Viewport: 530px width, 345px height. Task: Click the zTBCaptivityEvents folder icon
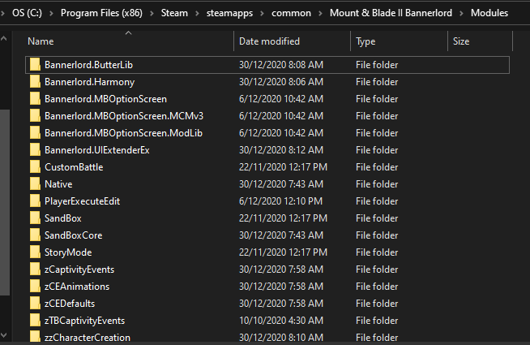coord(35,320)
